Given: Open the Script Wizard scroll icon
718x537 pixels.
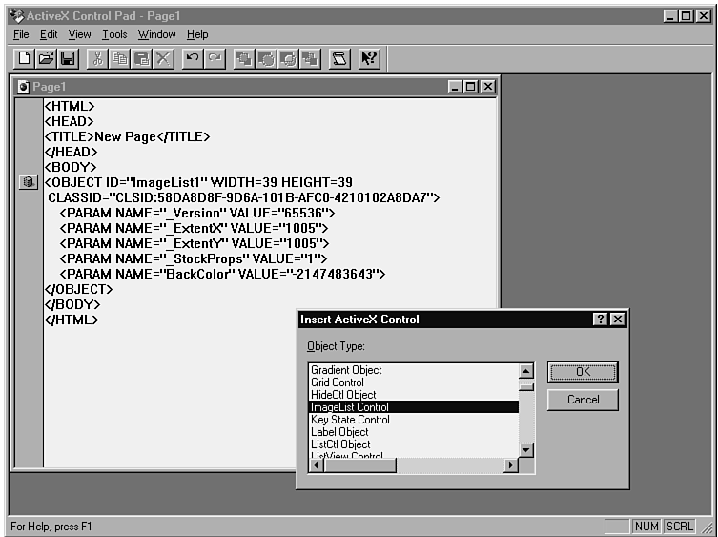Looking at the screenshot, I should 339,59.
